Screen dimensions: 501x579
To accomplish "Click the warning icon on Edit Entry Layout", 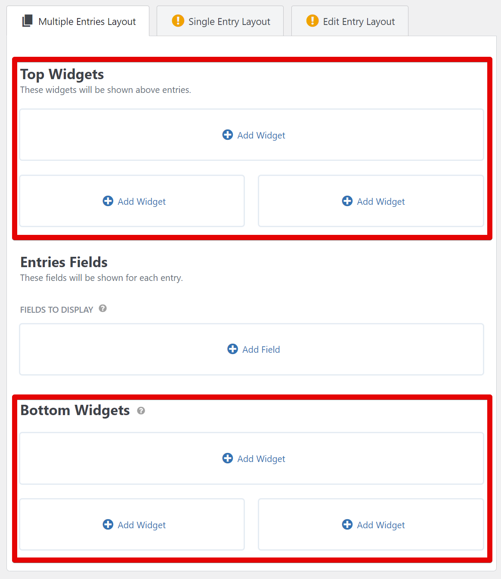I will (x=312, y=20).
